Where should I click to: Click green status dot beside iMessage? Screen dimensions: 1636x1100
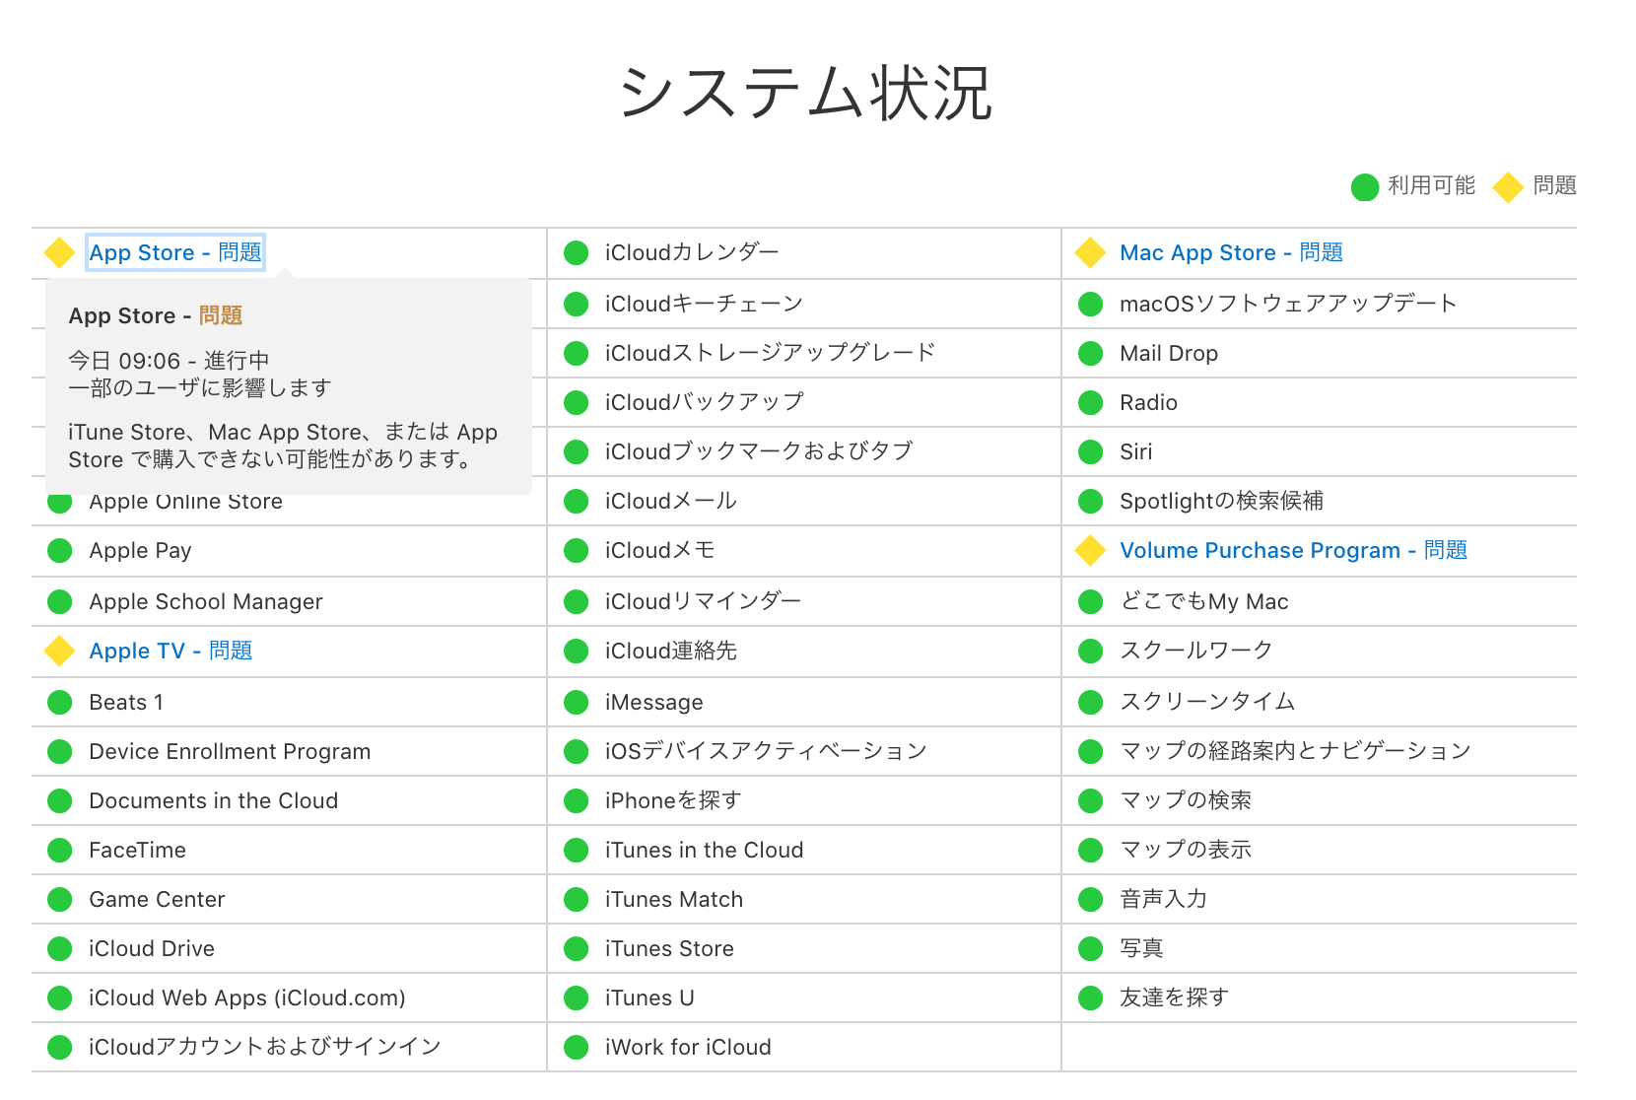click(x=577, y=703)
